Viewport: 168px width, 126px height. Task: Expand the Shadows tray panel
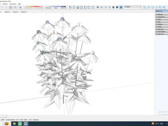pyautogui.click(x=162, y=24)
